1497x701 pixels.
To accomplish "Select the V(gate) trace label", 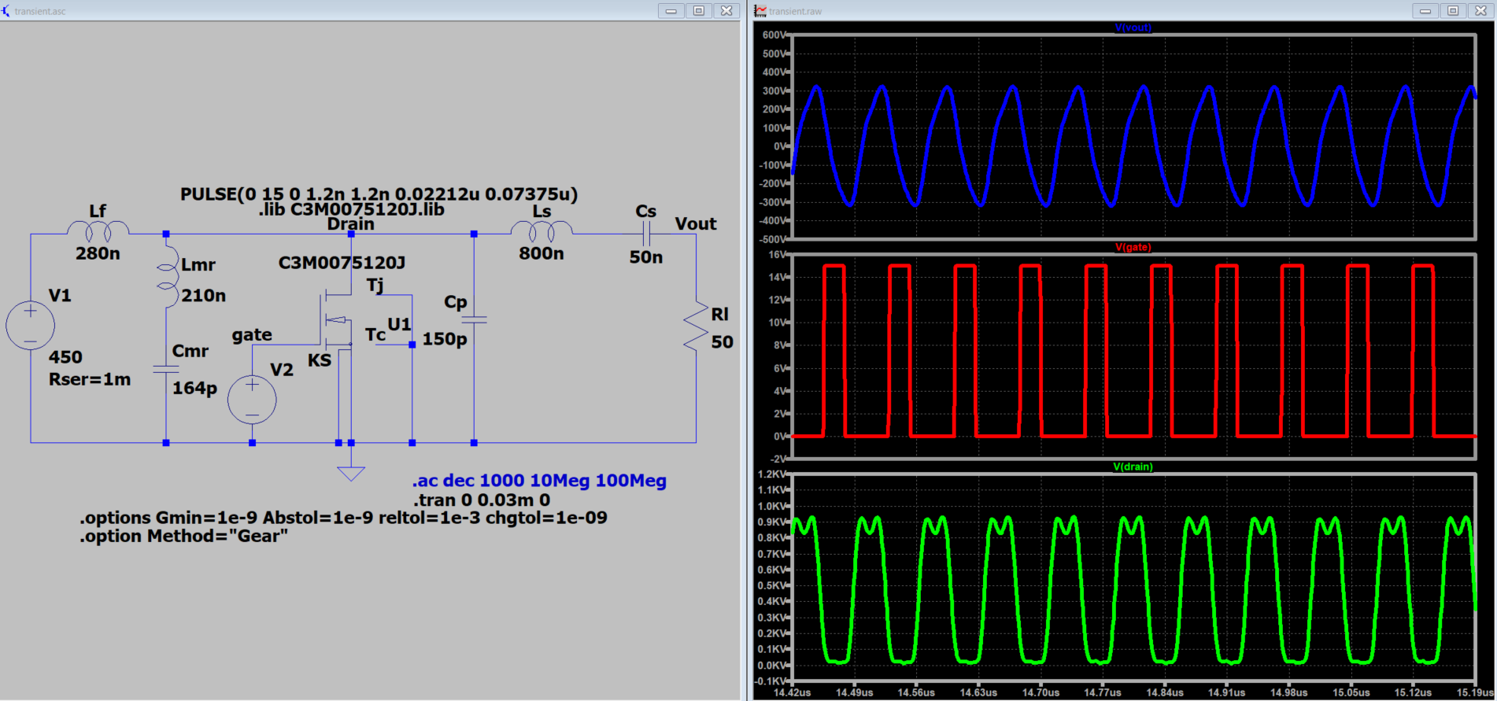I will (1133, 247).
